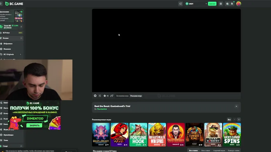Image resolution: width=271 pixels, height=152 pixels.
Task: Click the theater mode icon under game
Action: tap(100, 96)
